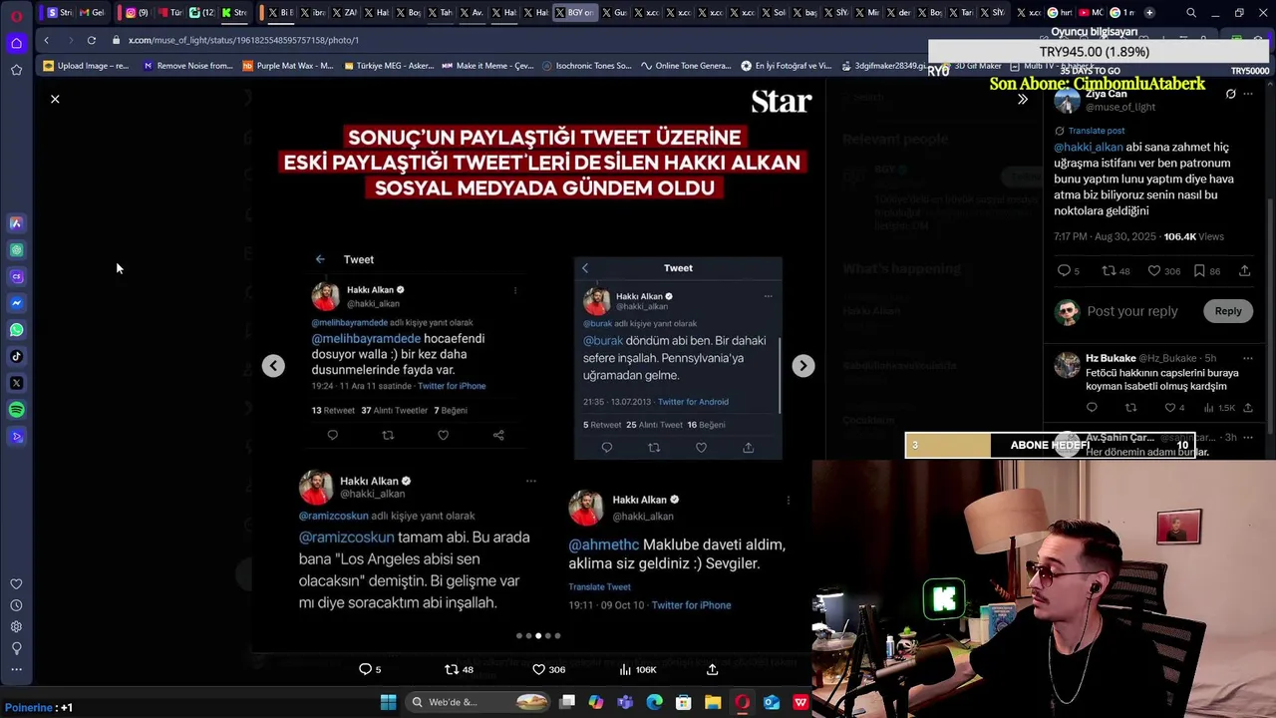Open Outlook from taskbar
The image size is (1276, 718).
click(772, 702)
